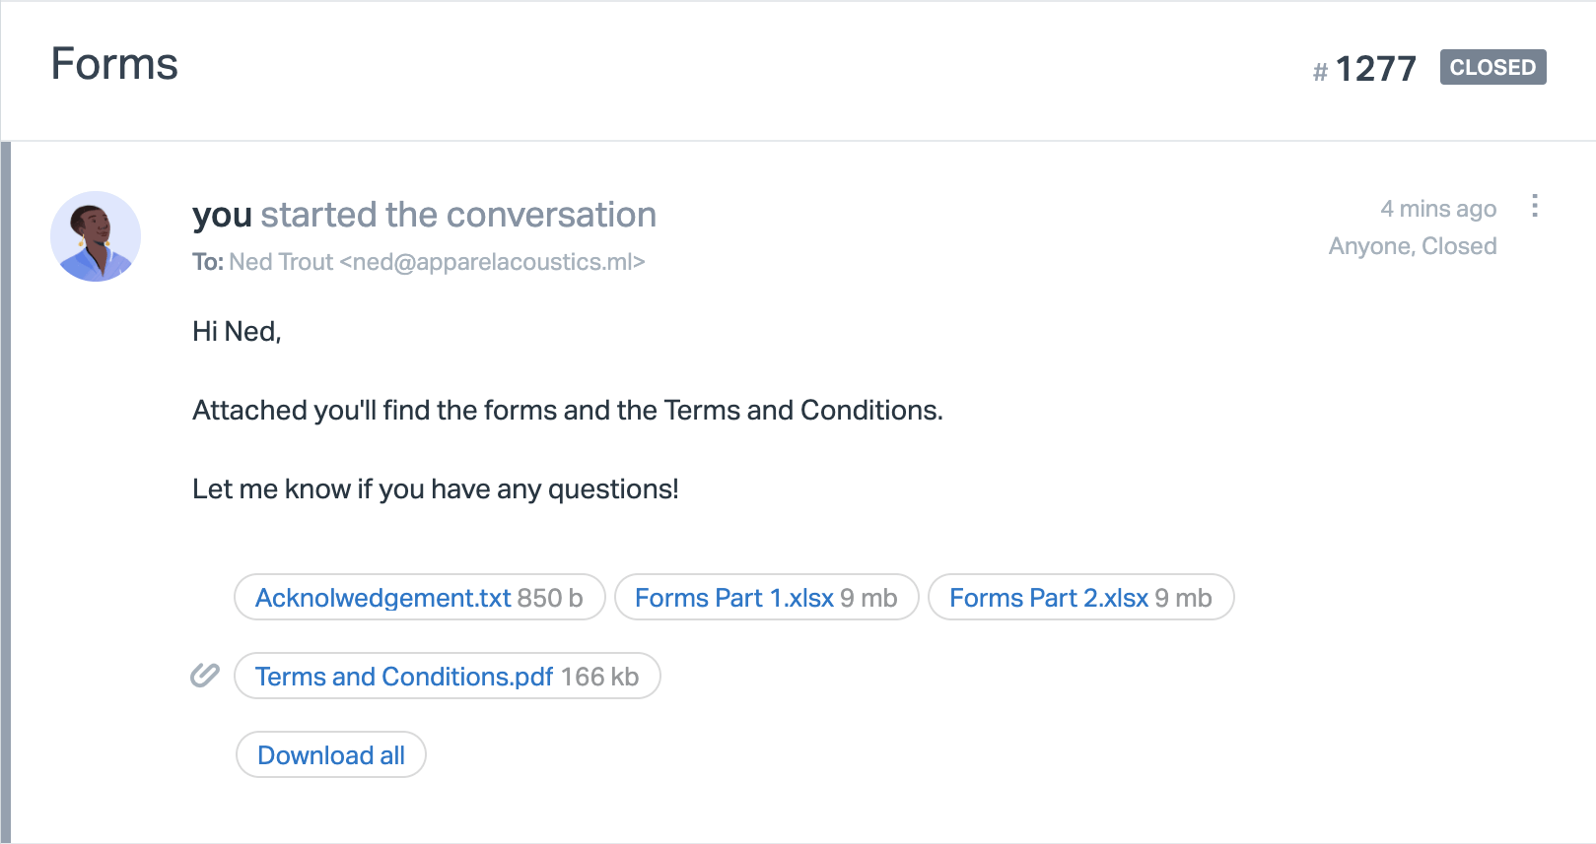Click conversation number 1277
1596x844 pixels.
pos(1375,69)
